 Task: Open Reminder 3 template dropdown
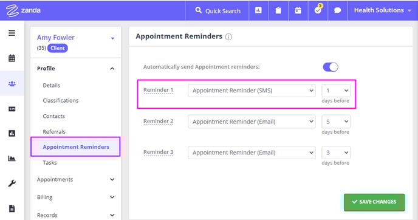[252, 153]
